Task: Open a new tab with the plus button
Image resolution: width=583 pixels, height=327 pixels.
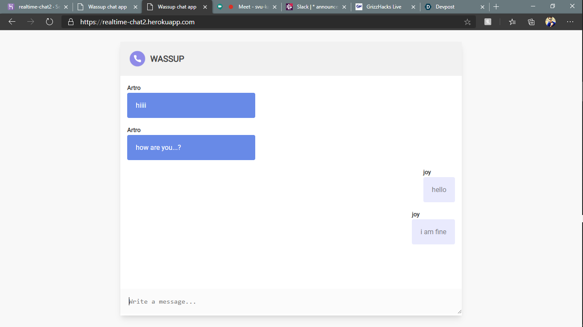Action: coord(496,7)
